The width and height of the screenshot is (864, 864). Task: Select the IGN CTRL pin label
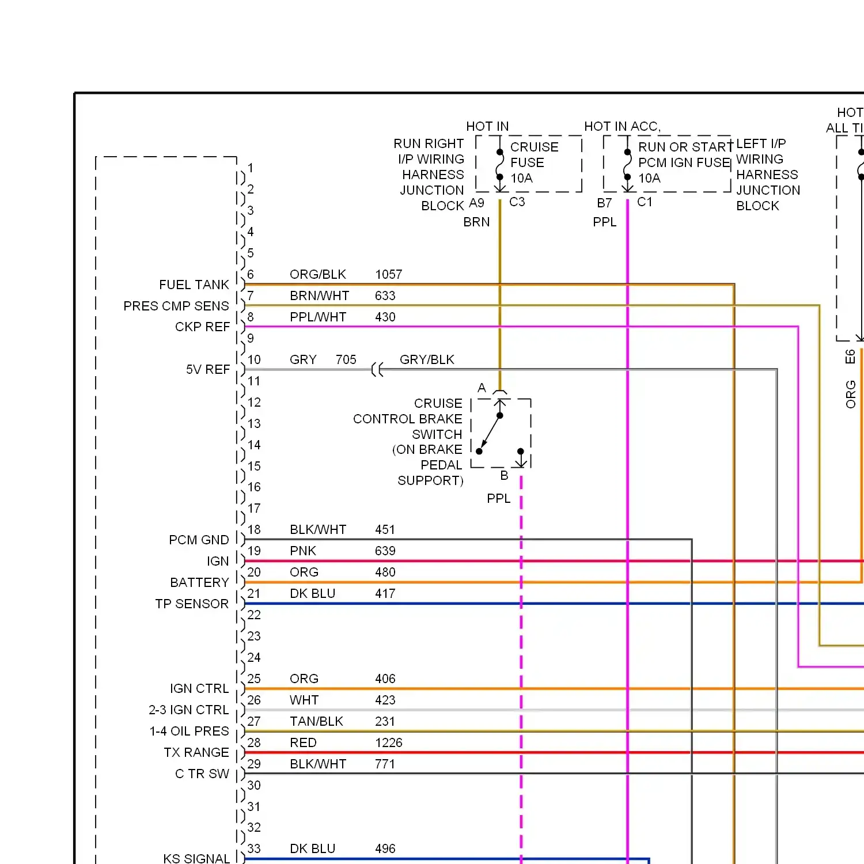[199, 688]
